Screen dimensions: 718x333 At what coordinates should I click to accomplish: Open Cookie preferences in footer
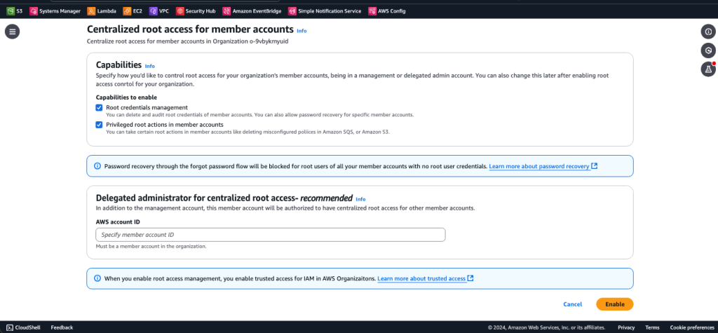[x=691, y=327]
